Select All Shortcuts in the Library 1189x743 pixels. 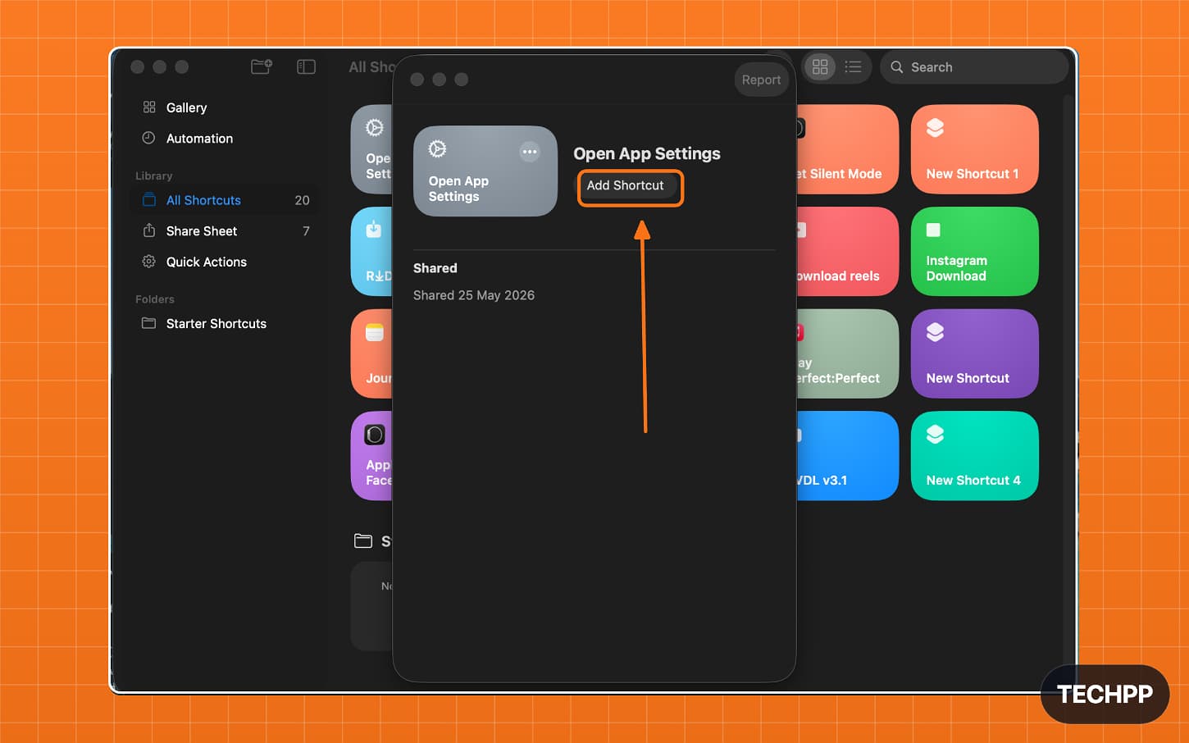click(224, 200)
